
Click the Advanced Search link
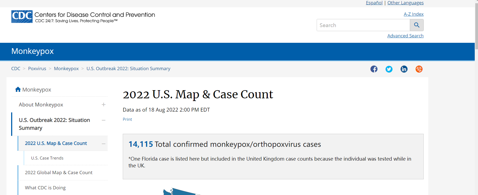coord(405,36)
